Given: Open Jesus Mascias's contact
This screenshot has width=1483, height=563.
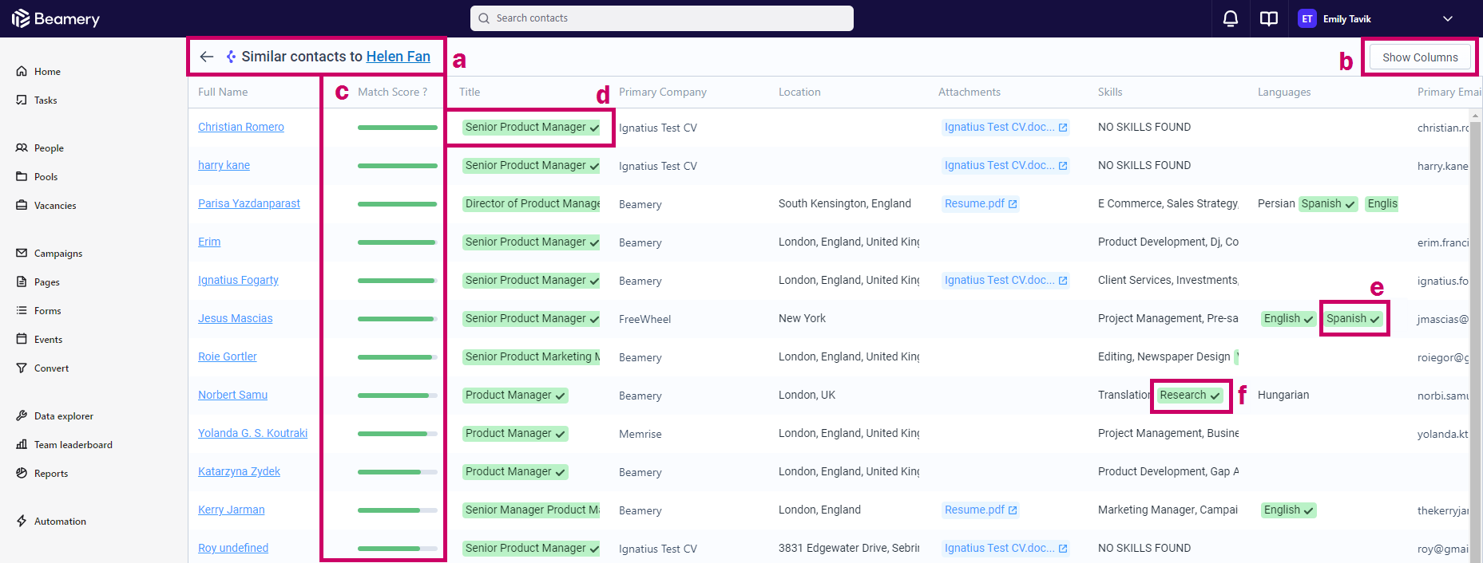Looking at the screenshot, I should pyautogui.click(x=235, y=318).
